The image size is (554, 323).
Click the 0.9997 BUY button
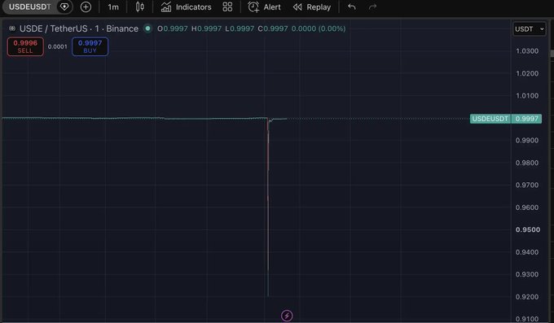90,46
